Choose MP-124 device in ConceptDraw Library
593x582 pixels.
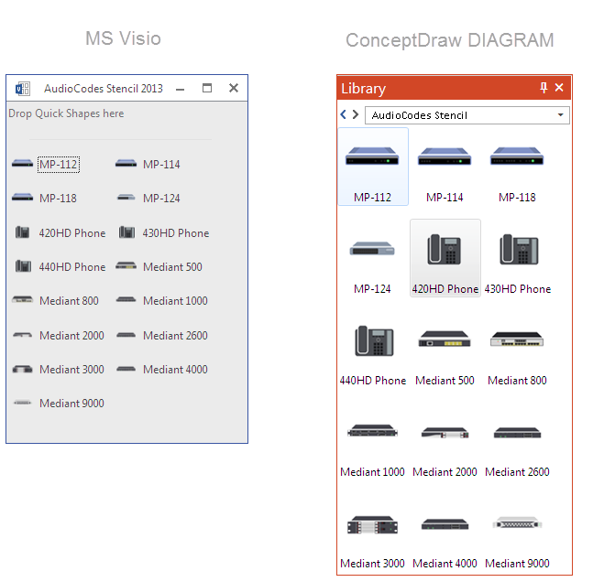tap(372, 249)
